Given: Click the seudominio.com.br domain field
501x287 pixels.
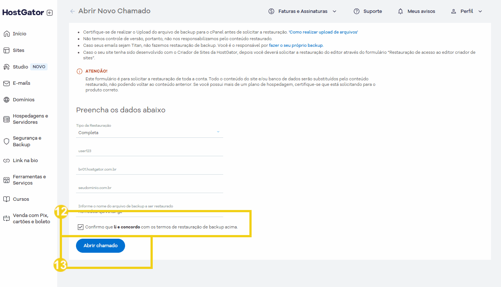Looking at the screenshot, I should coord(149,188).
